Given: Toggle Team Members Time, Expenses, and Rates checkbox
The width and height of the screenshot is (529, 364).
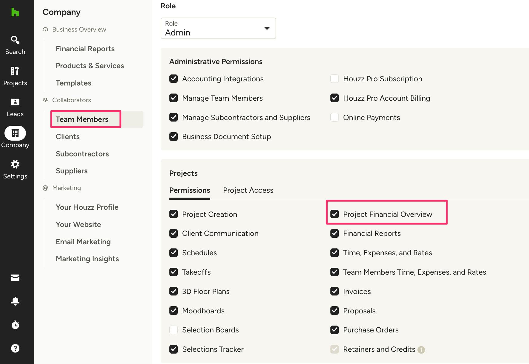Looking at the screenshot, I should tap(335, 272).
